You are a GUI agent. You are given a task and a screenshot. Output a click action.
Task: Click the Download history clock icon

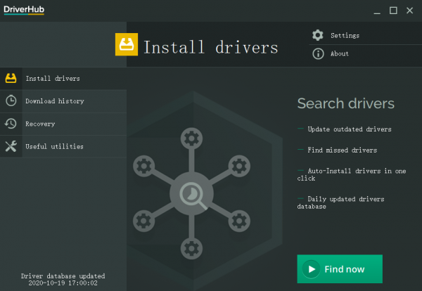(11, 101)
